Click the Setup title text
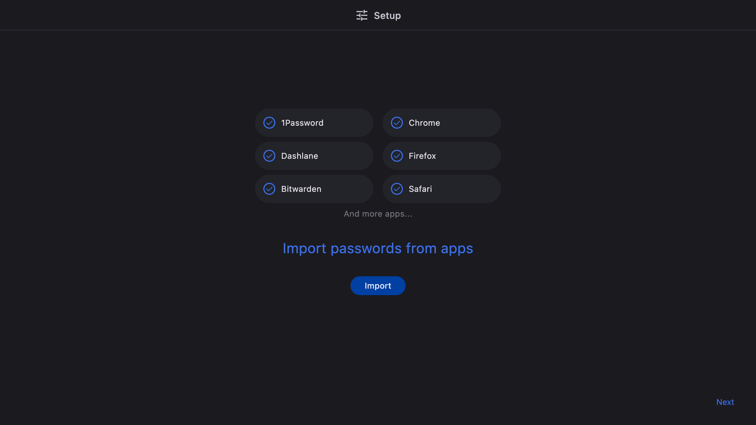This screenshot has width=756, height=425. click(387, 15)
